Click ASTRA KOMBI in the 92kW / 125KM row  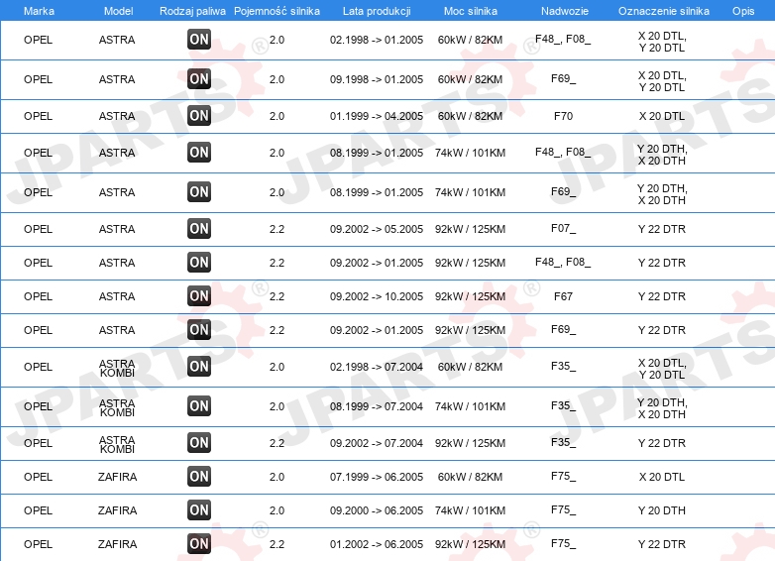pos(117,444)
